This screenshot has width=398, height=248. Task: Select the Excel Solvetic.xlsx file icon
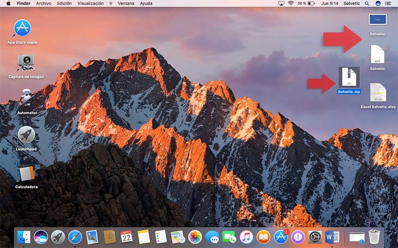click(378, 92)
